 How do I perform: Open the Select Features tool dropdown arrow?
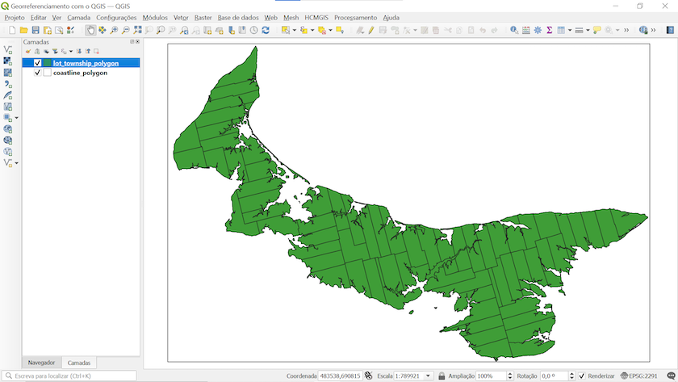point(295,30)
